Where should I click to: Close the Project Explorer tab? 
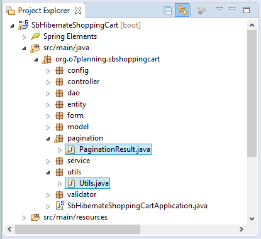click(78, 11)
